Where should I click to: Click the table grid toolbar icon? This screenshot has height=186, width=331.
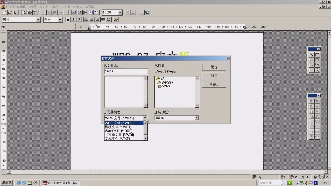click(85, 13)
